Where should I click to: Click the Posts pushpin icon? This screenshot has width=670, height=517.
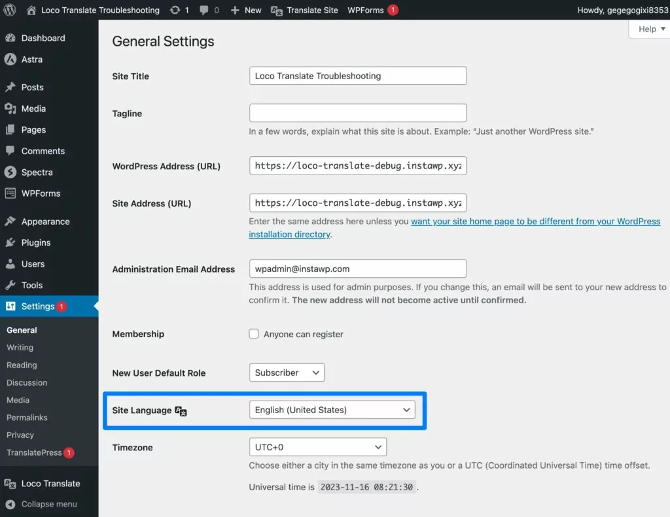(10, 87)
